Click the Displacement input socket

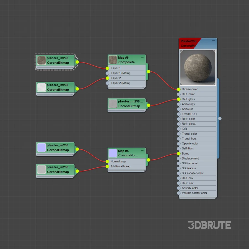[x=179, y=159]
